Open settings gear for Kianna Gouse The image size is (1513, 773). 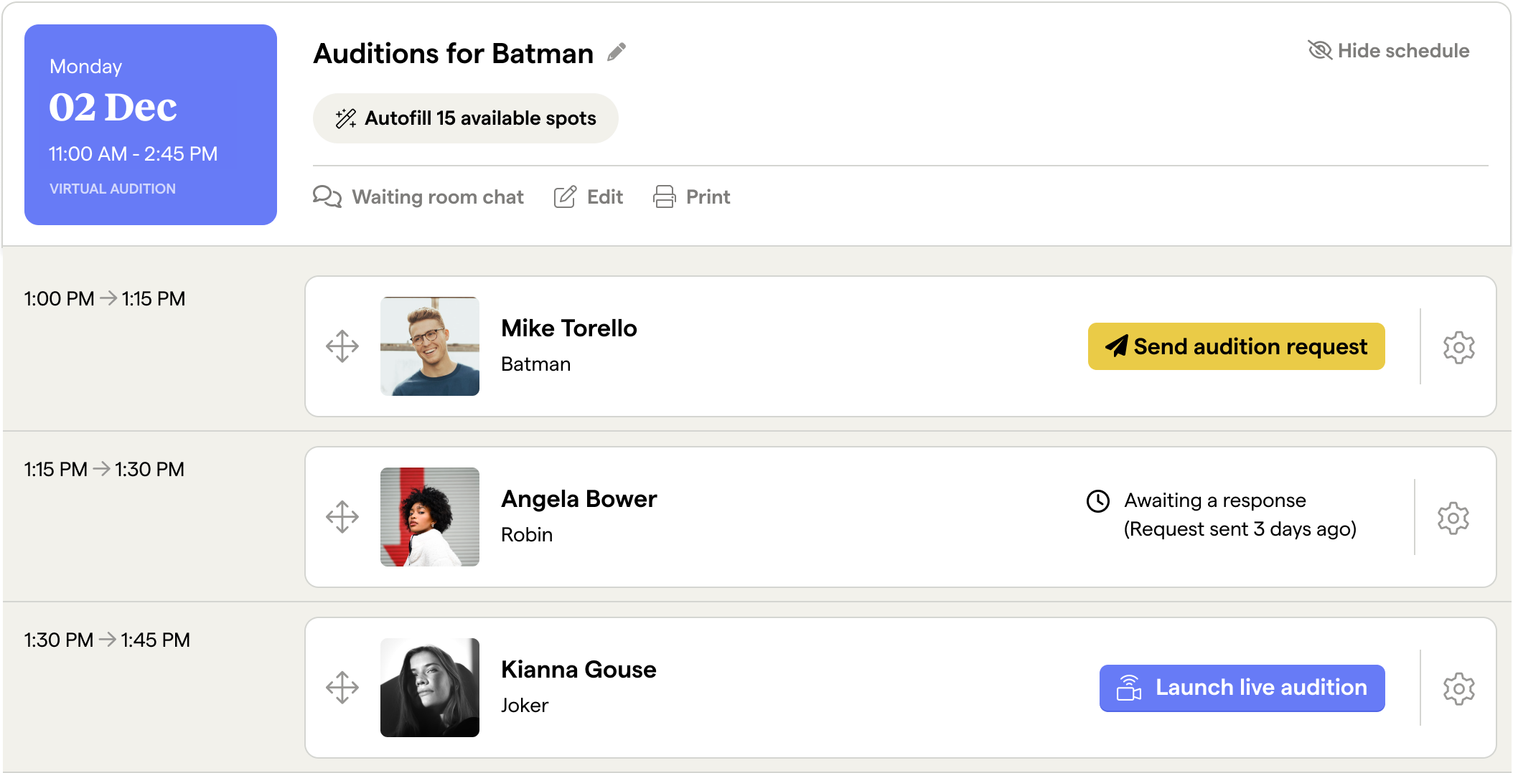click(1458, 689)
